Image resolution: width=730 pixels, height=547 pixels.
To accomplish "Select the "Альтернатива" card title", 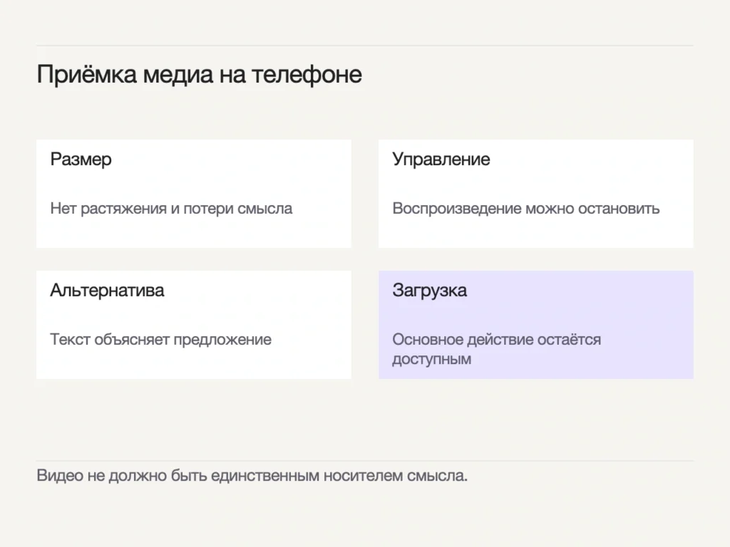I will pyautogui.click(x=107, y=291).
